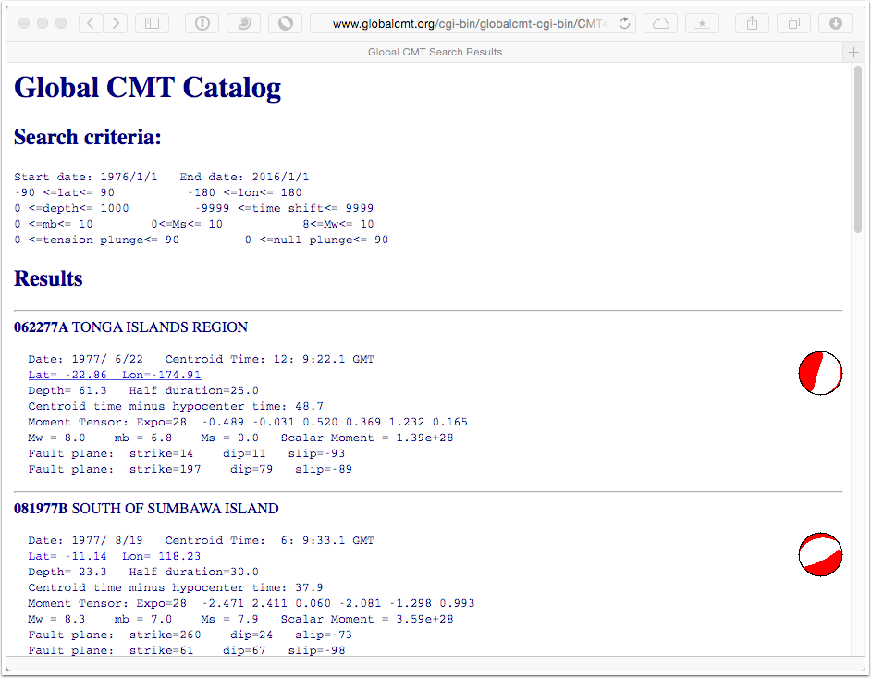871x678 pixels.
Task: Click the Global CMT Catalog heading
Action: point(147,88)
